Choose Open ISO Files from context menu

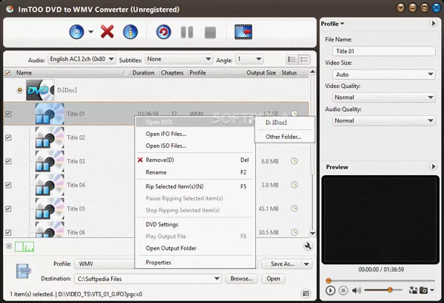195,146
